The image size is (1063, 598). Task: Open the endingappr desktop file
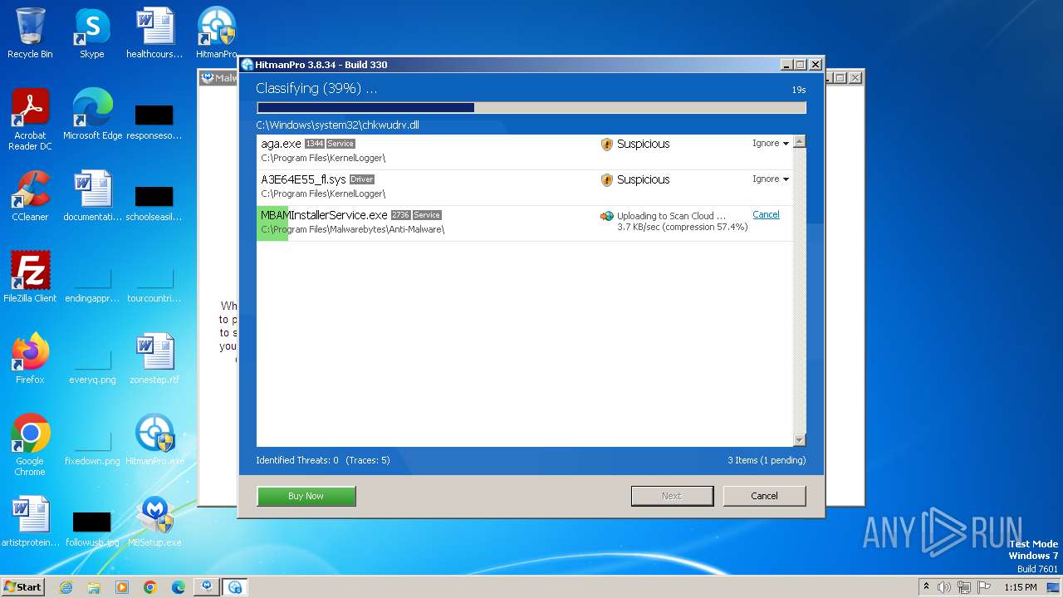coord(92,285)
